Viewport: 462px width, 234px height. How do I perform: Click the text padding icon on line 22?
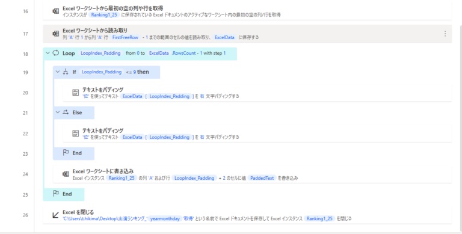point(75,133)
